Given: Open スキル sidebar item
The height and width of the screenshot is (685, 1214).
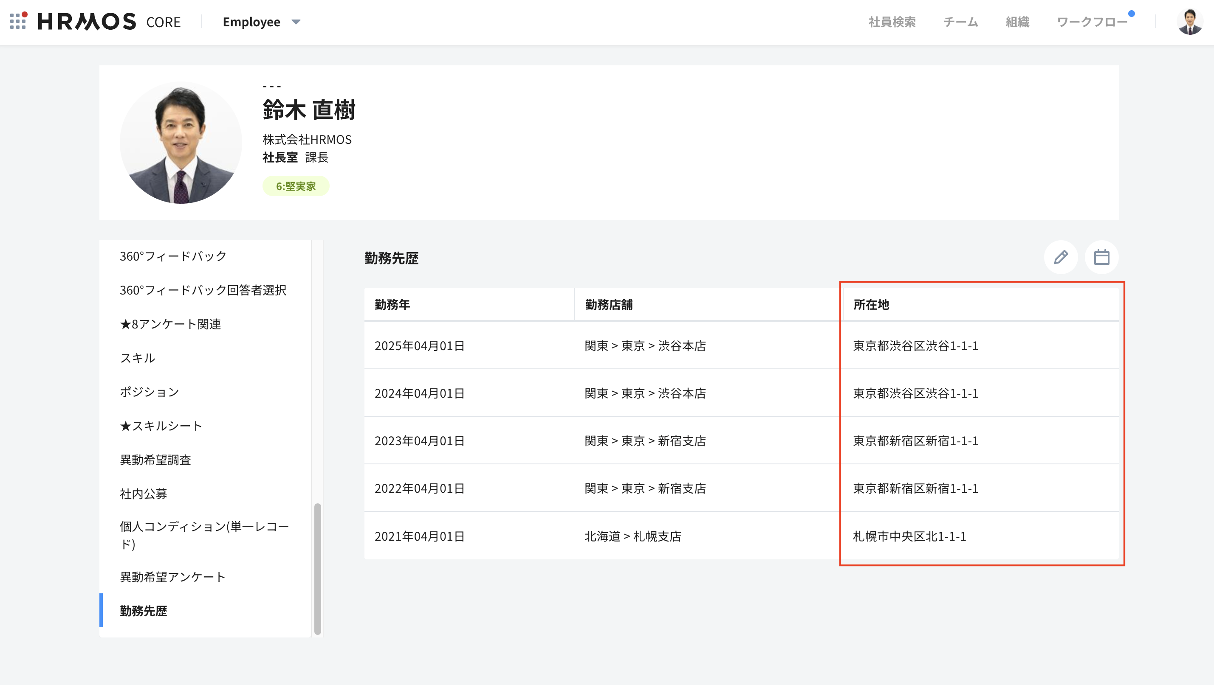Looking at the screenshot, I should 137,358.
